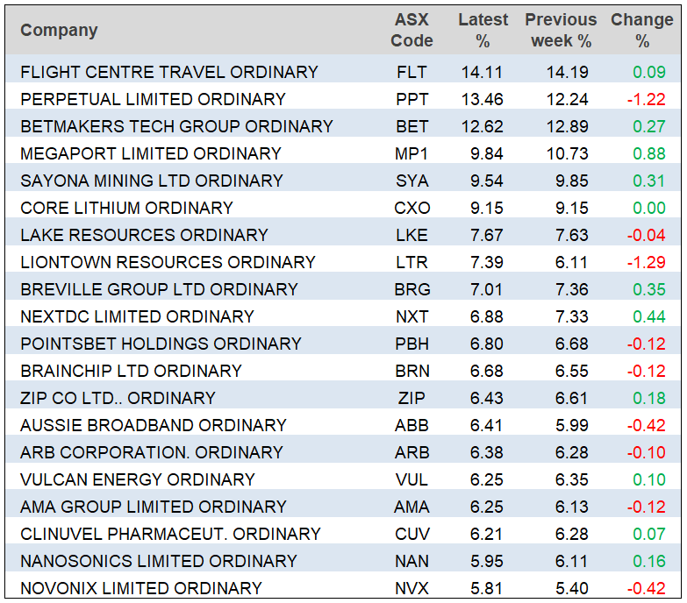The image size is (687, 603).
Task: Click the ASX Code column header
Action: click(411, 31)
